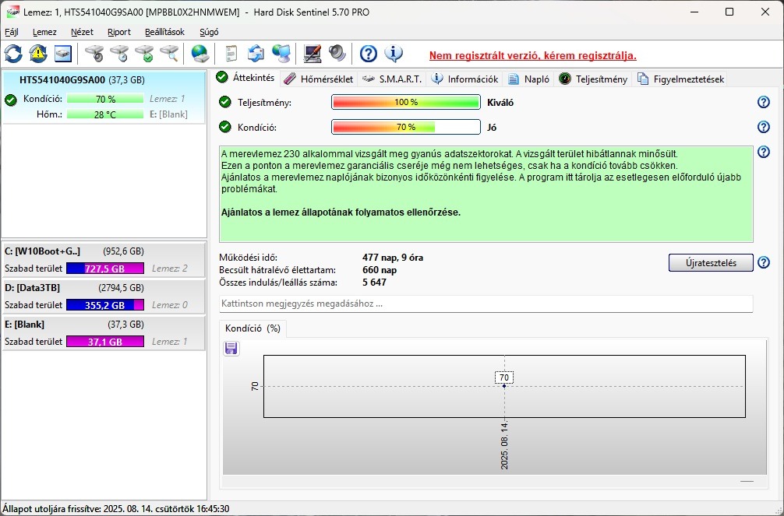The image size is (784, 516).
Task: Select the C: [W10Boot+G..] partition
Action: (x=104, y=259)
